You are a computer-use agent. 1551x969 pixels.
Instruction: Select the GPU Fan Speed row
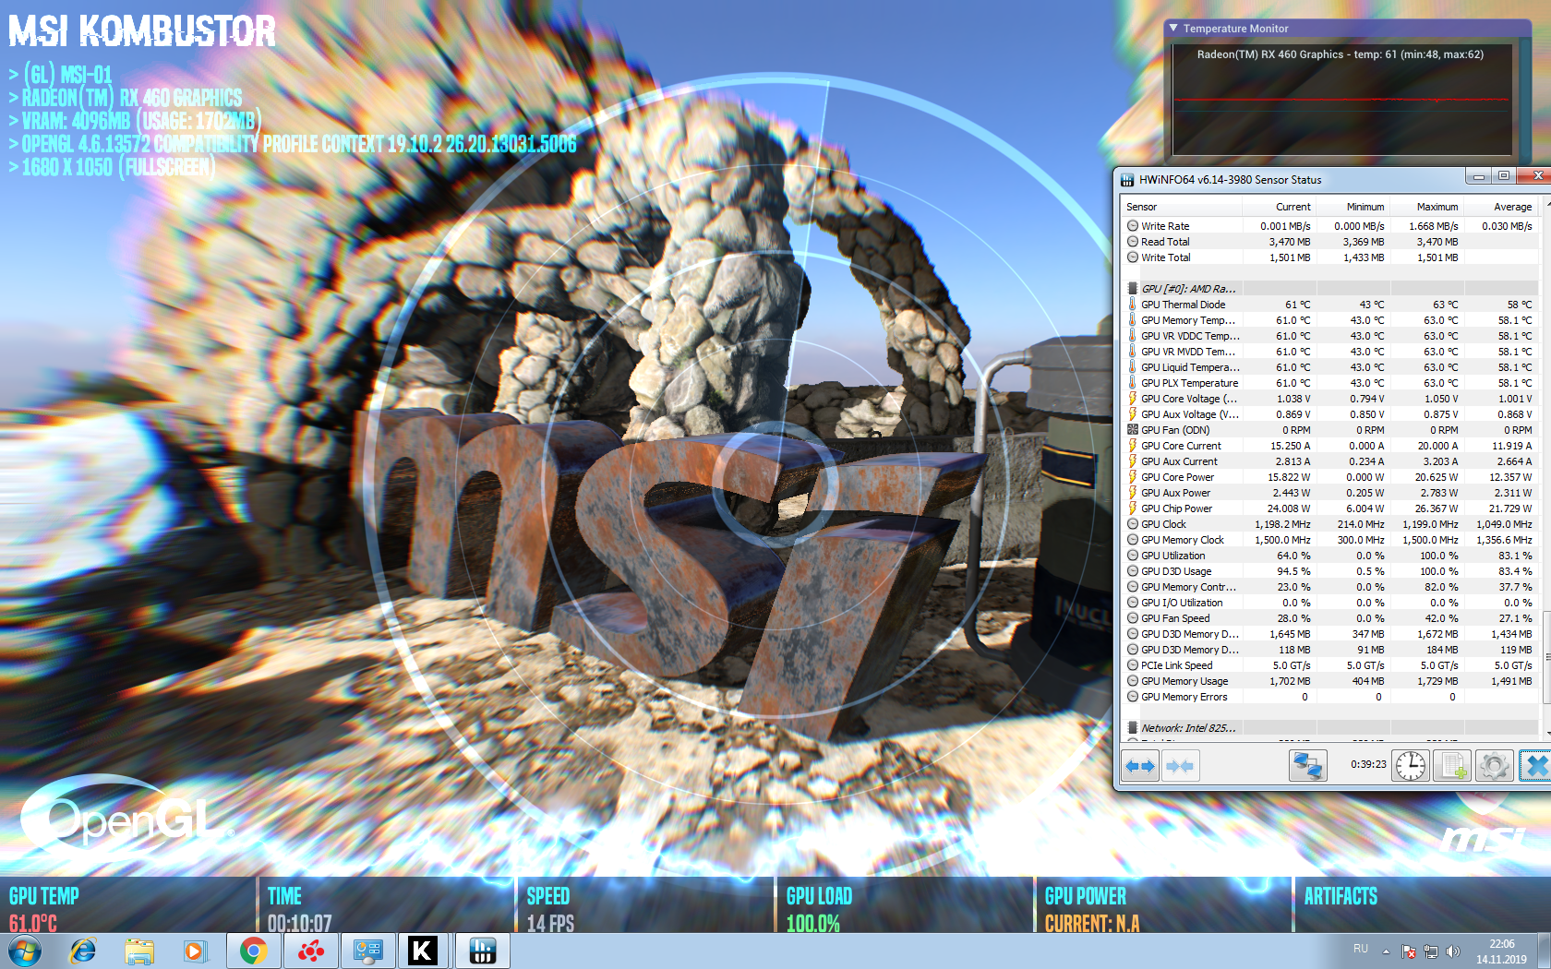tap(1329, 618)
